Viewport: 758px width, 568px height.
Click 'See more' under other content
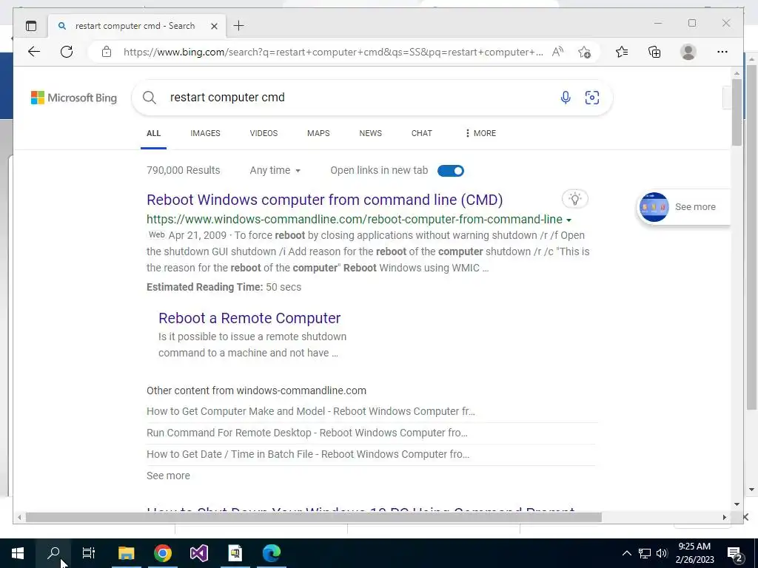tap(168, 476)
